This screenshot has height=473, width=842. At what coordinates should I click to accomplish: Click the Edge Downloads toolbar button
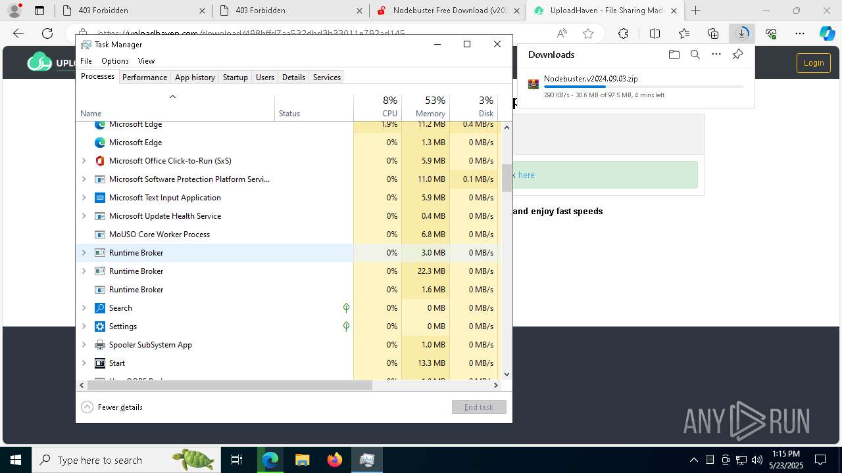pos(742,34)
